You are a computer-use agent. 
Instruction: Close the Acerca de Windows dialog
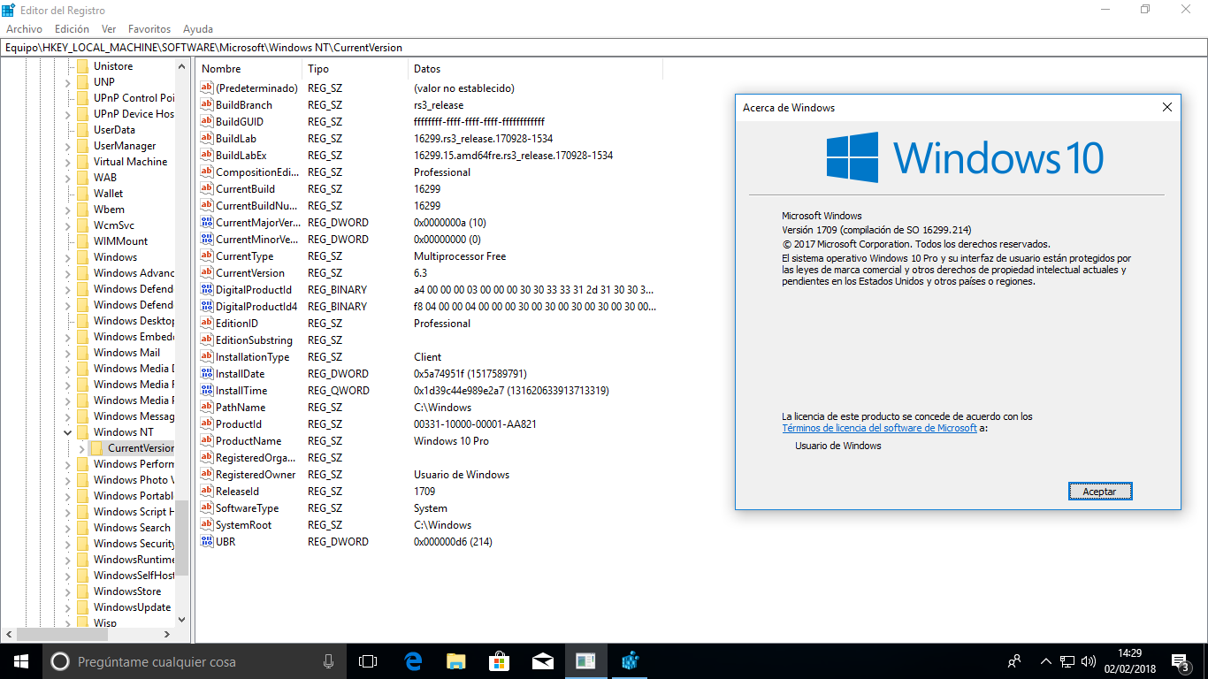(1167, 108)
